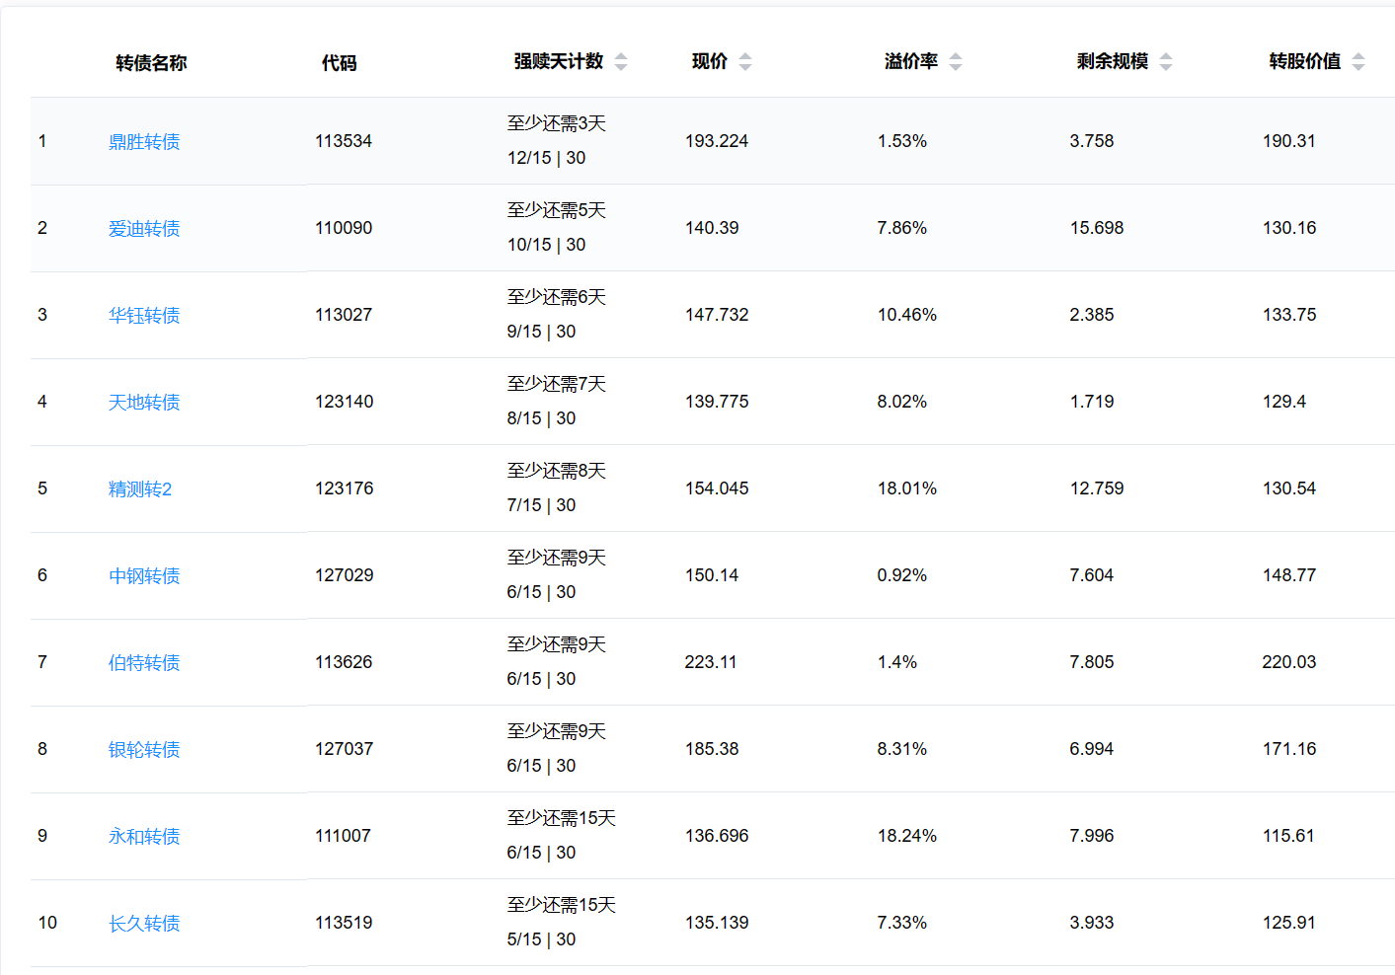The image size is (1395, 975).
Task: Open the 鼎胜转债 bond link
Action: (x=144, y=142)
